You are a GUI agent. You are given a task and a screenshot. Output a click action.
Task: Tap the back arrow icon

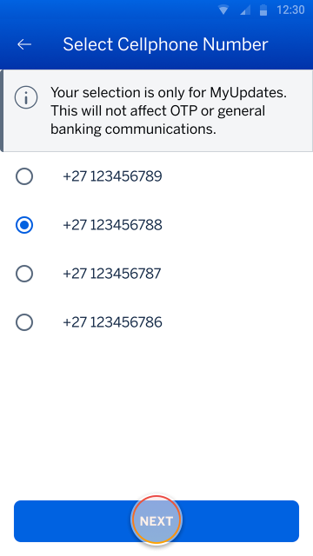[24, 44]
